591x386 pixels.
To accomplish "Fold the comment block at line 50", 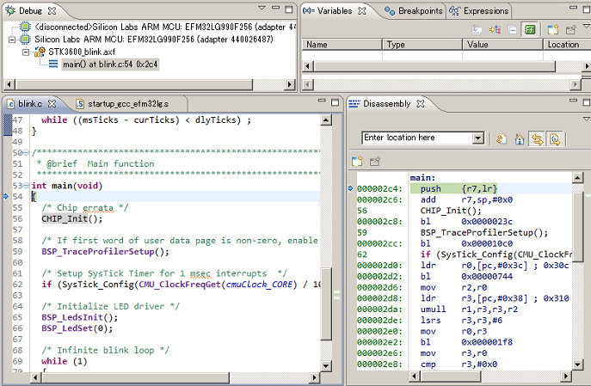I will coord(26,152).
